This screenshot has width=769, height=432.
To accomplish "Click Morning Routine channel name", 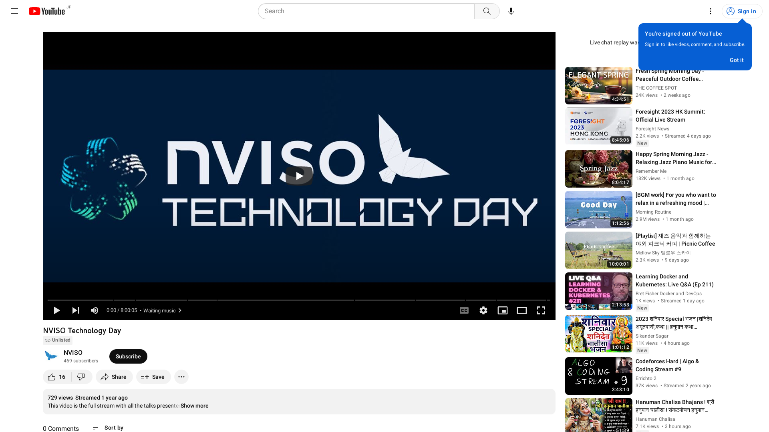I will 653,212.
